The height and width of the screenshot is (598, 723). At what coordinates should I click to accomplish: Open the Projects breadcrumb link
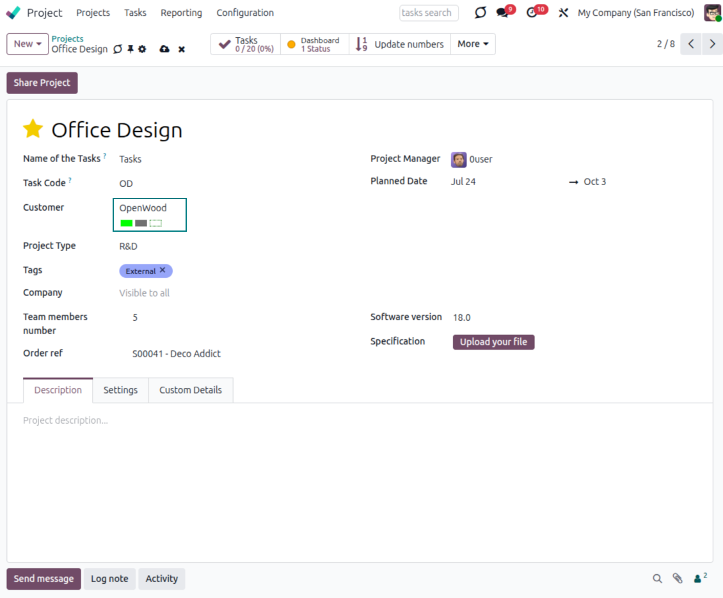click(67, 38)
